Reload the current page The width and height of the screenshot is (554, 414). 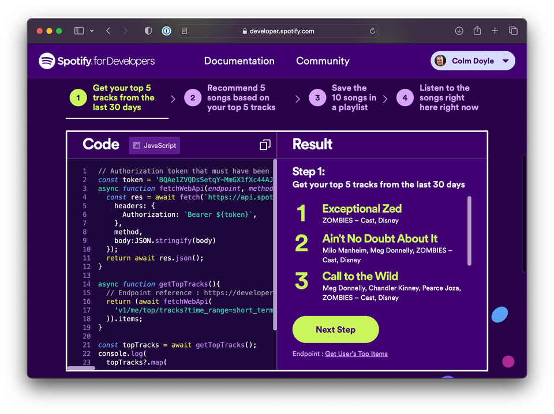point(372,31)
